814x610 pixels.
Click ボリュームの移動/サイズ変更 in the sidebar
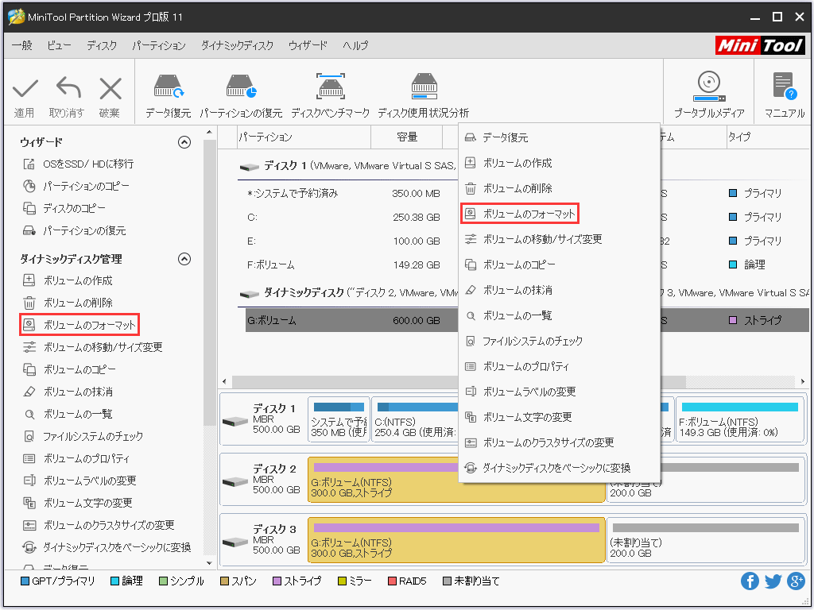coord(103,347)
